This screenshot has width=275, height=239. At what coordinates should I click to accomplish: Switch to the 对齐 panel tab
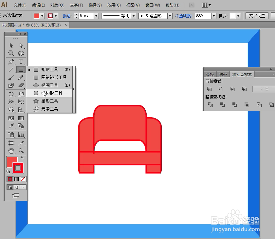(223, 74)
